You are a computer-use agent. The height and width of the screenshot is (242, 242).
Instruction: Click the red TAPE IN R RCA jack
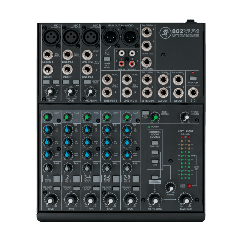point(122,64)
